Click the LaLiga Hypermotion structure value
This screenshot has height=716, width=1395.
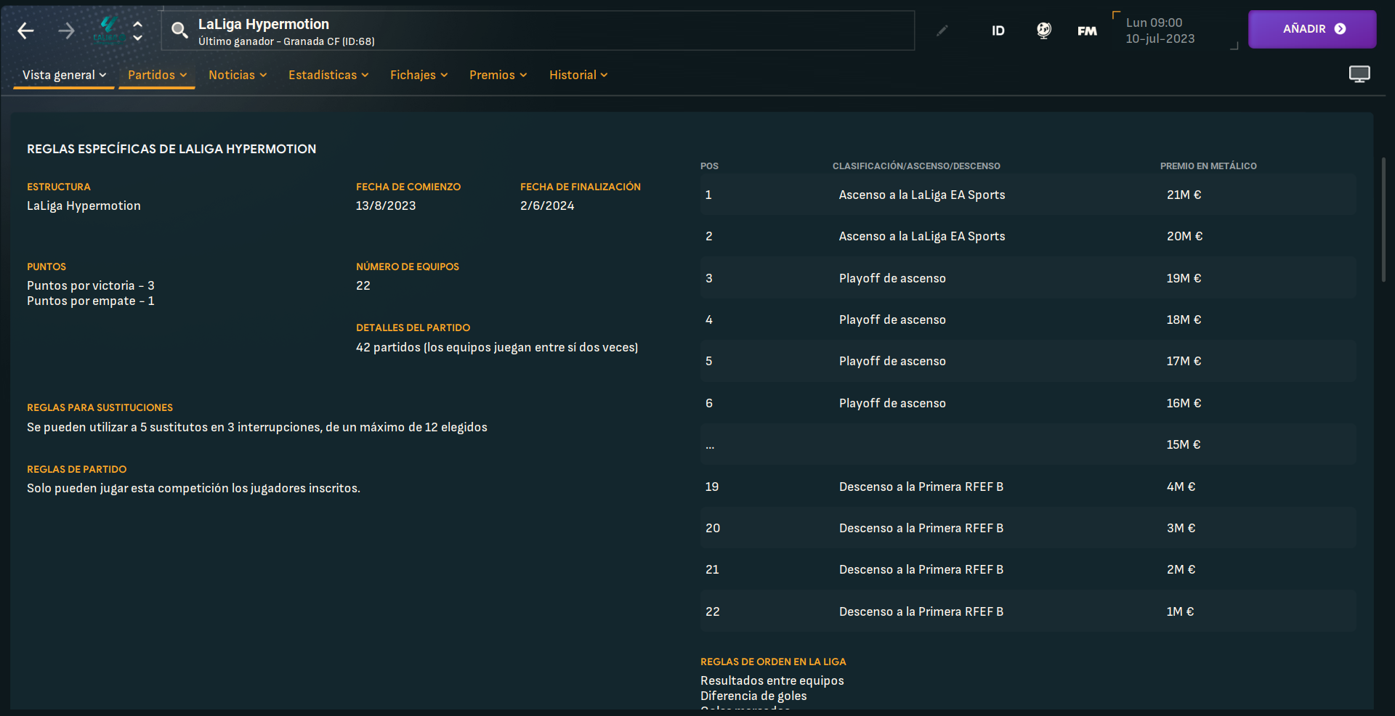84,206
